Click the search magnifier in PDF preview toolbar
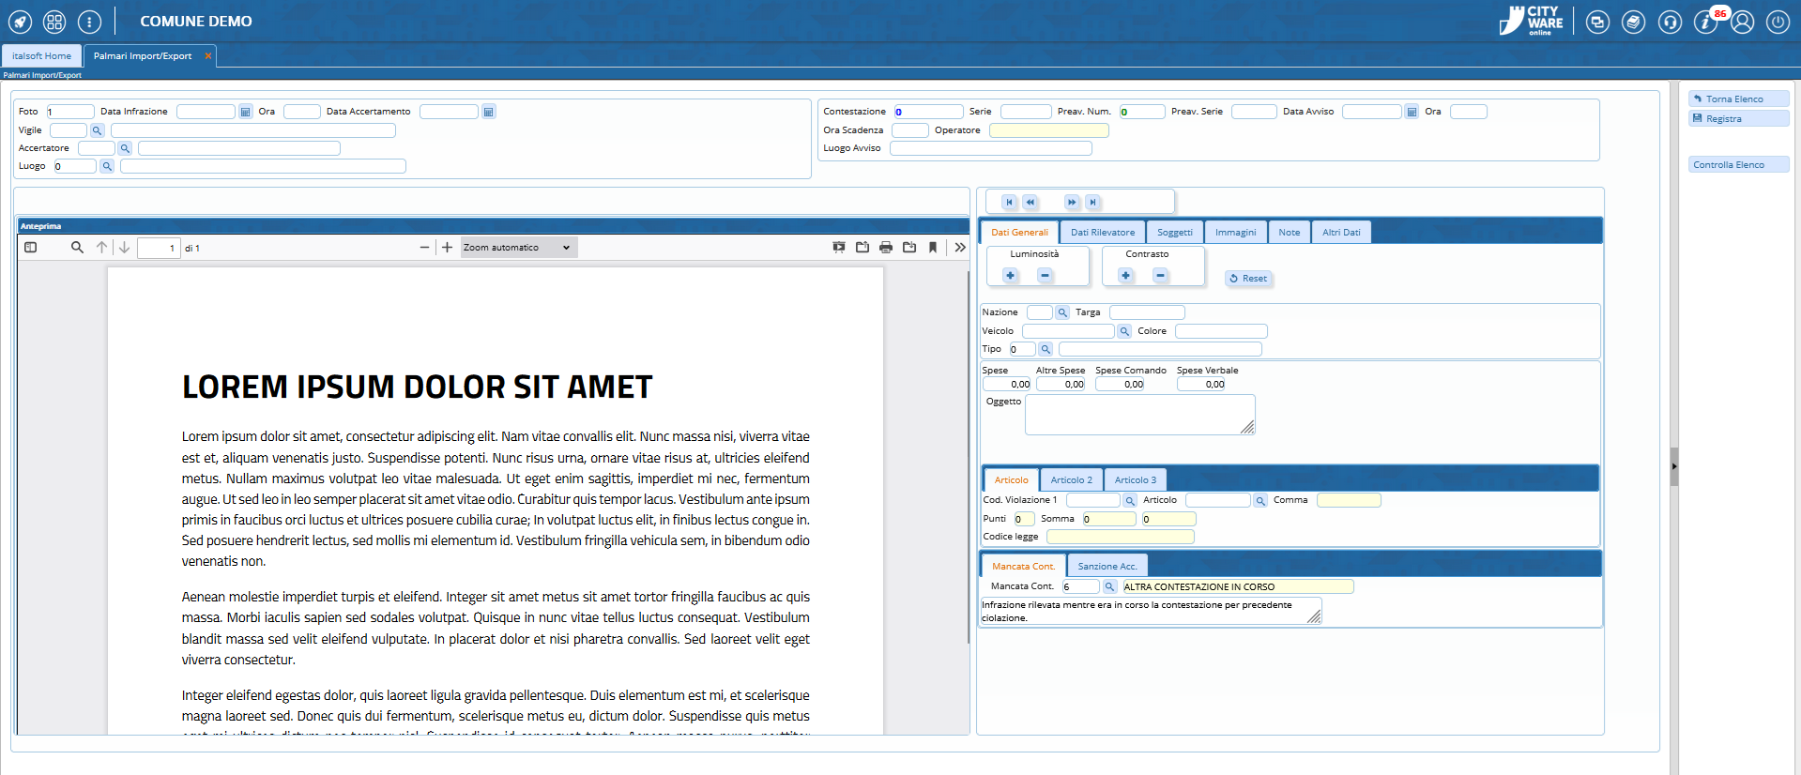1801x775 pixels. pyautogui.click(x=77, y=248)
